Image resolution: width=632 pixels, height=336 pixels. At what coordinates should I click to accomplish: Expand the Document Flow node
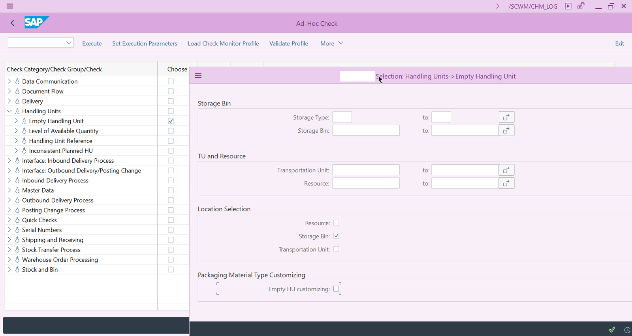click(x=9, y=91)
